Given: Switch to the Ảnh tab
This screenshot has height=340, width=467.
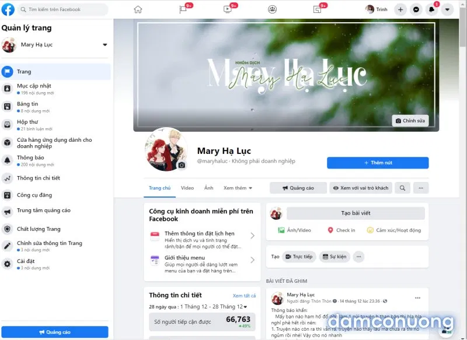Looking at the screenshot, I should pos(209,188).
